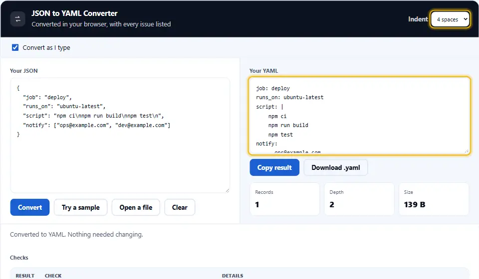Click inside the Your JSON text area
Screen dimensions: 479x279
tap(120, 135)
